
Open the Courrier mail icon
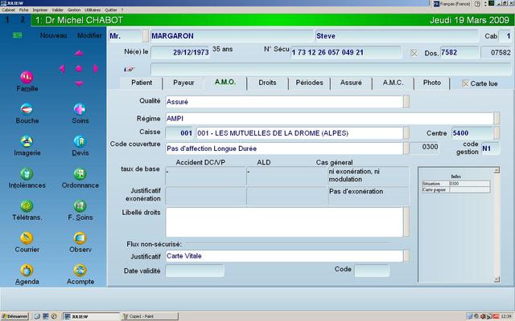(x=27, y=238)
